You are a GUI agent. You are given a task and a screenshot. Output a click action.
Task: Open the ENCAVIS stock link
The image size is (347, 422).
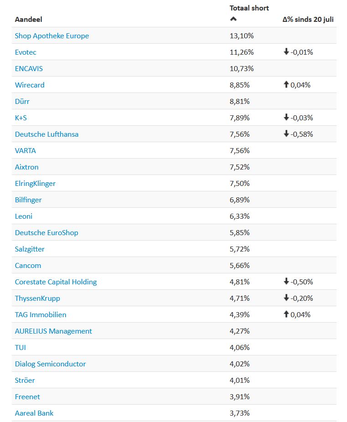click(x=29, y=68)
